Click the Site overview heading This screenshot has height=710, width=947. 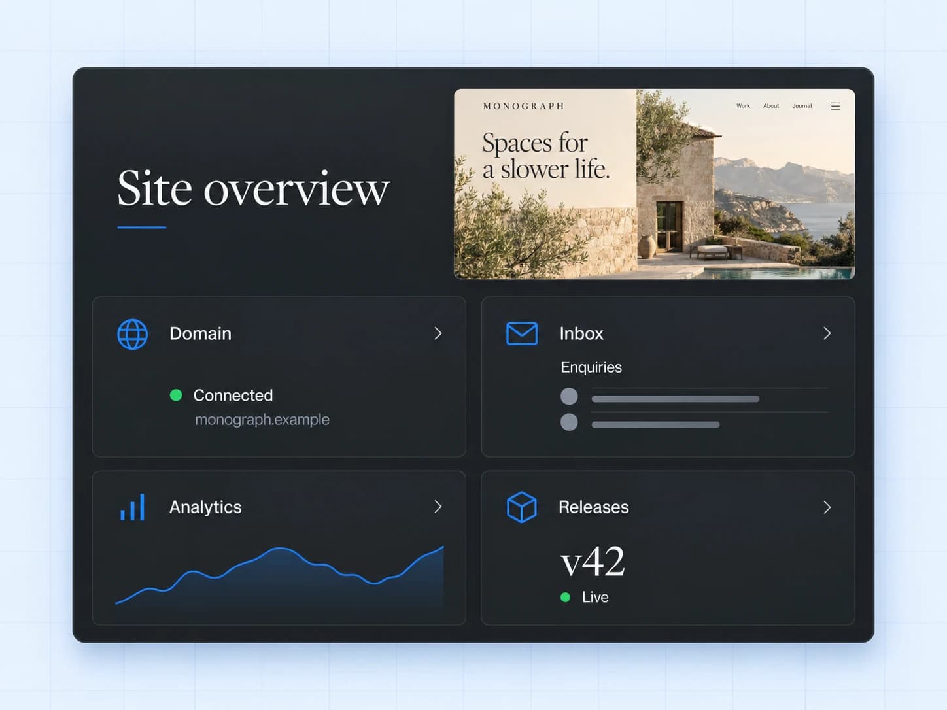pos(254,188)
